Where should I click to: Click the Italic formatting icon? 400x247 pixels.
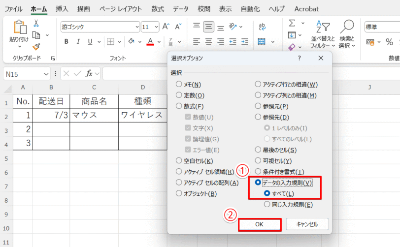(x=78, y=41)
